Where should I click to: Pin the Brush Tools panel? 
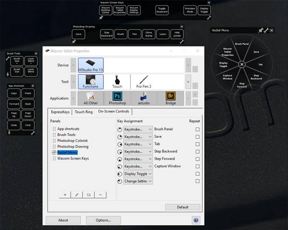(x=8, y=75)
